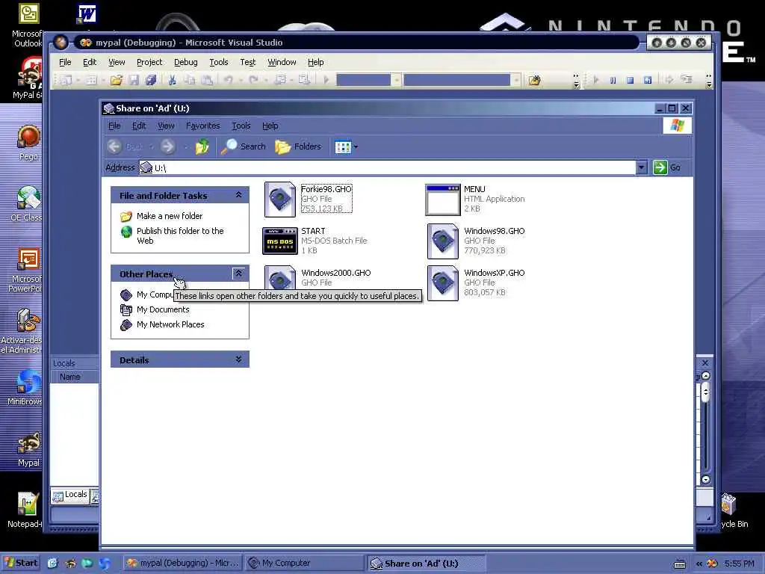Open the Address bar dropdown arrow
This screenshot has height=574, width=765.
click(x=642, y=167)
